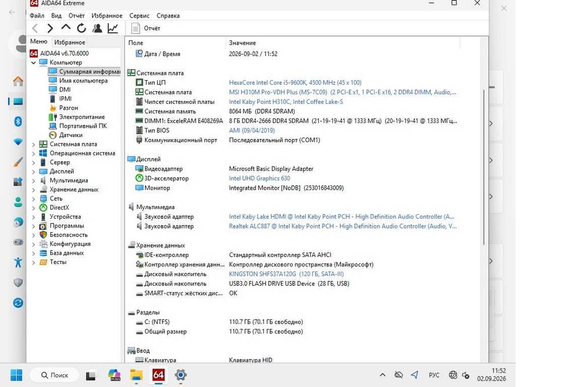580x387 pixels.
Task: Click the Устройства device icon in the tree
Action: tap(43, 217)
